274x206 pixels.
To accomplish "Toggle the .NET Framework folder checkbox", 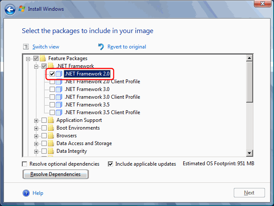I will 44,66.
